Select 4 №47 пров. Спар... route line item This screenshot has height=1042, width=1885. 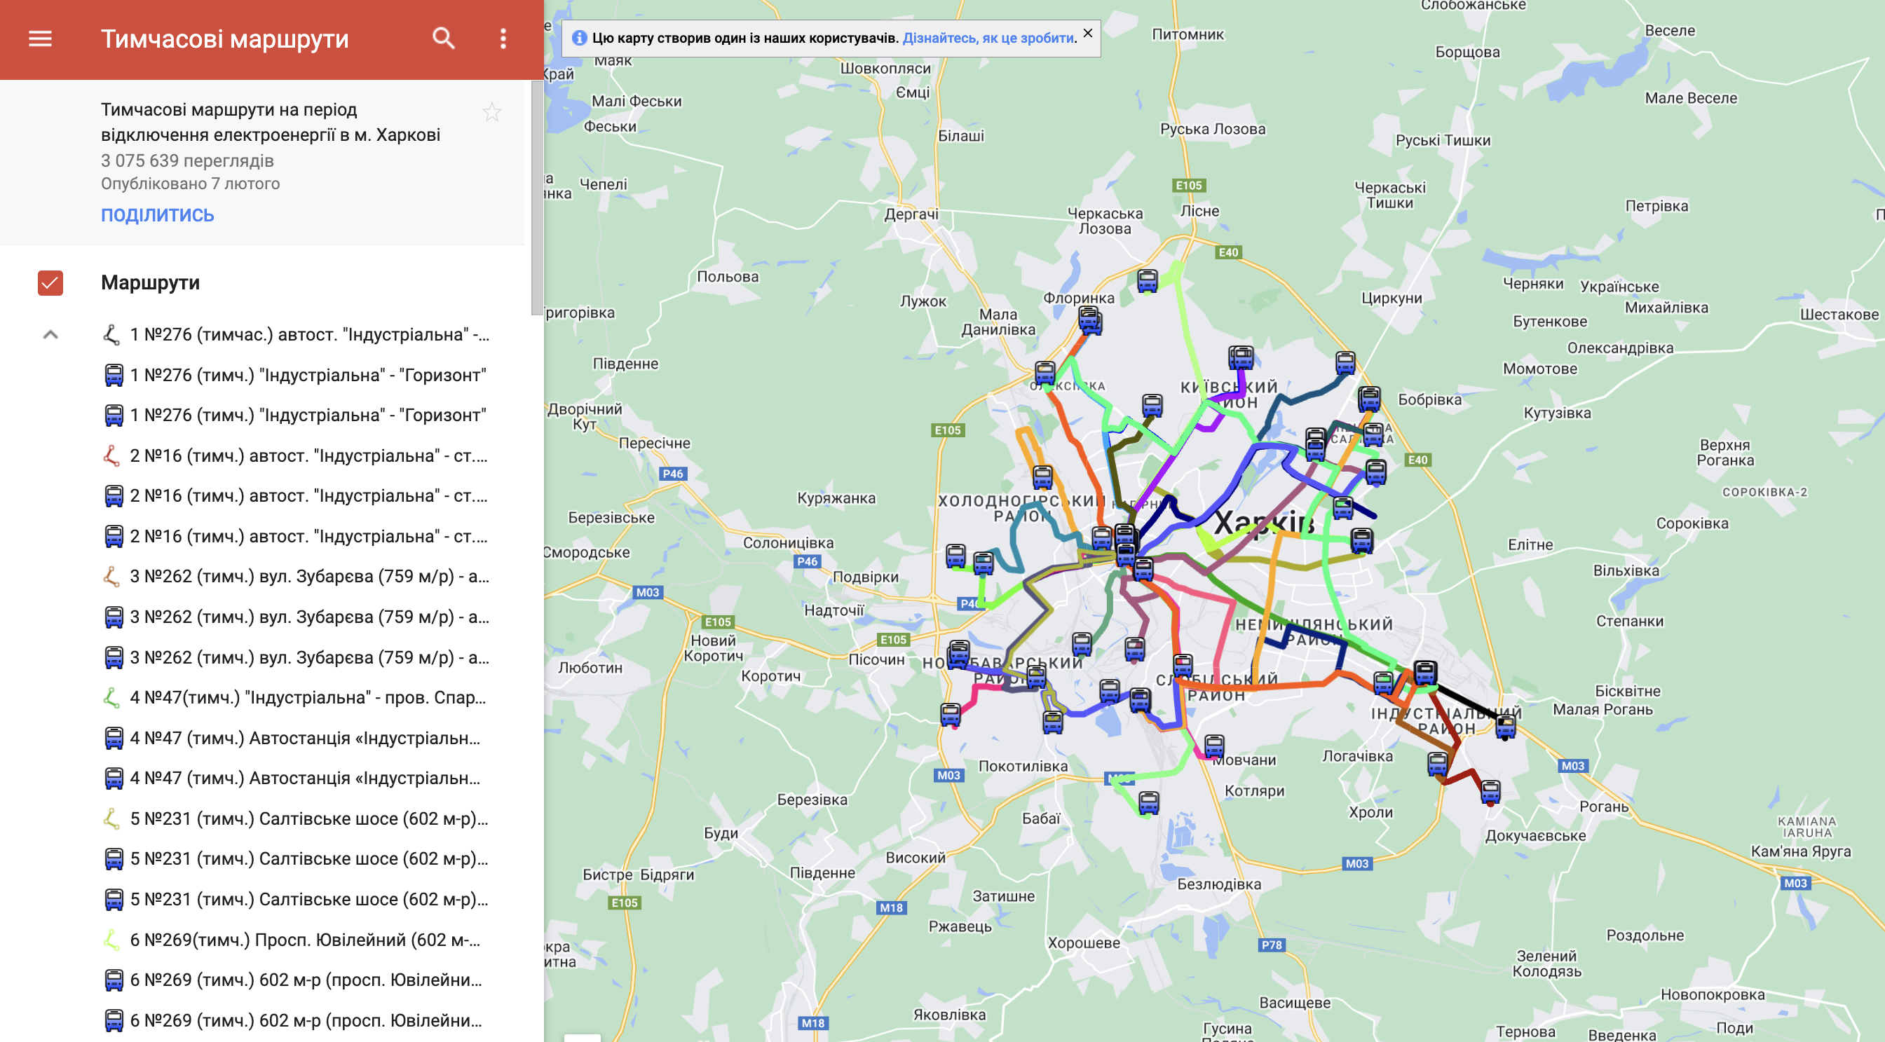(x=307, y=698)
